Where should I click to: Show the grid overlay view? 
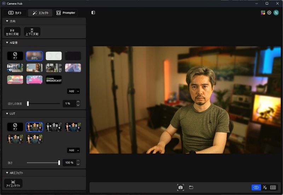(273, 187)
